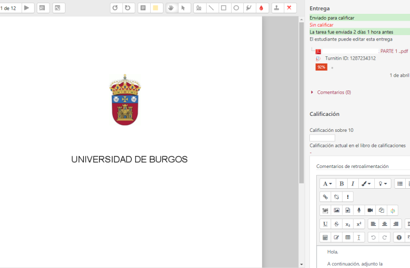
Task: Toggle bold formatting in feedback editor
Action: (341, 183)
